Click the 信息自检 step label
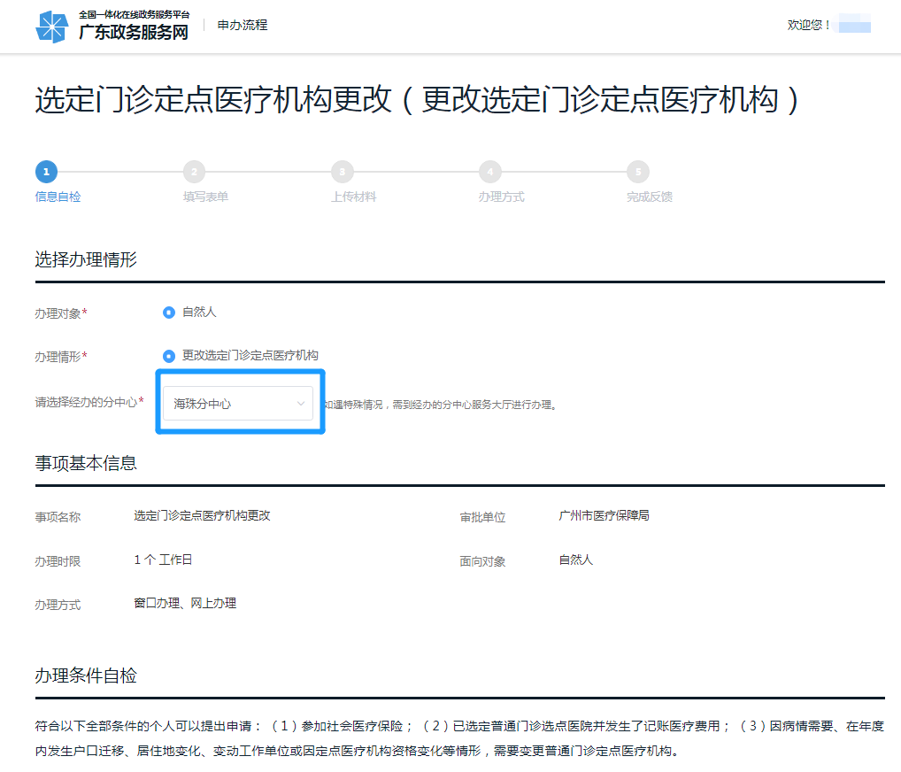Image resolution: width=901 pixels, height=772 pixels. [58, 197]
